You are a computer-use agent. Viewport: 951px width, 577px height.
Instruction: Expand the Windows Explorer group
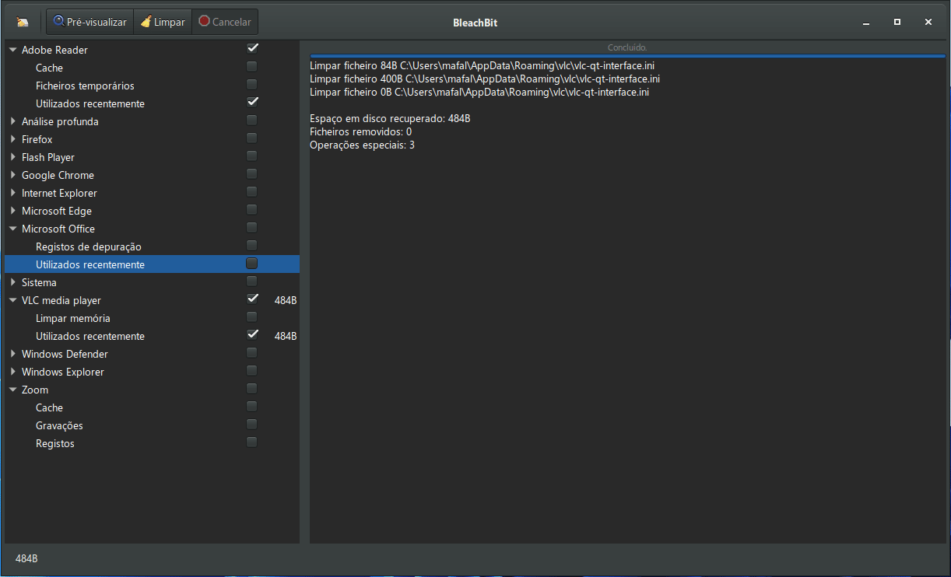point(12,372)
